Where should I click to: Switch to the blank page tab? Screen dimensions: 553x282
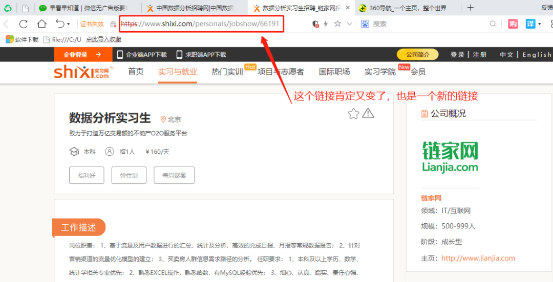[x=26, y=8]
